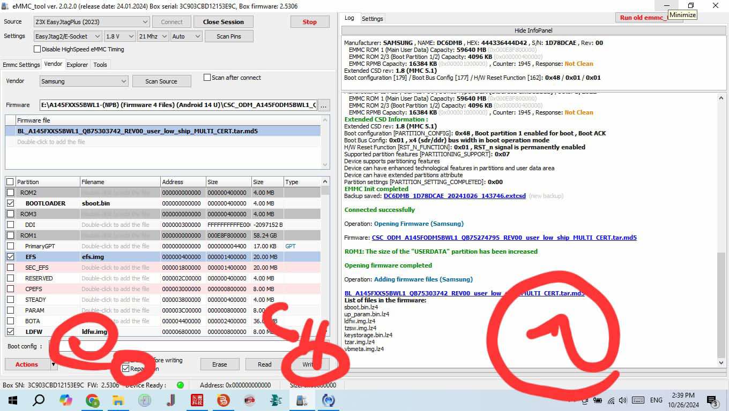Click the blue circular app taskbar icon
729x411 pixels.
click(328, 400)
